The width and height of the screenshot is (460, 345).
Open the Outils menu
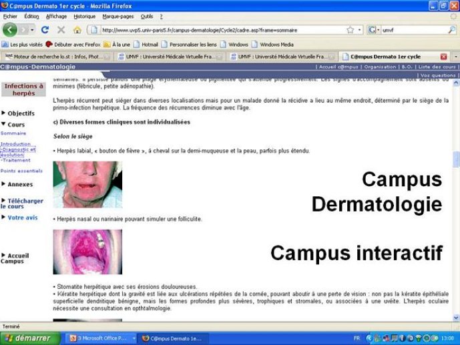coord(147,17)
